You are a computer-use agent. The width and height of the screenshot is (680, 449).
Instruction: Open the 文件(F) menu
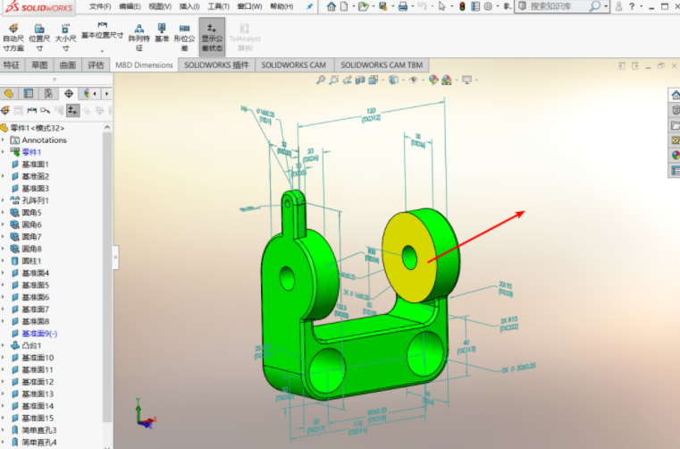point(100,6)
